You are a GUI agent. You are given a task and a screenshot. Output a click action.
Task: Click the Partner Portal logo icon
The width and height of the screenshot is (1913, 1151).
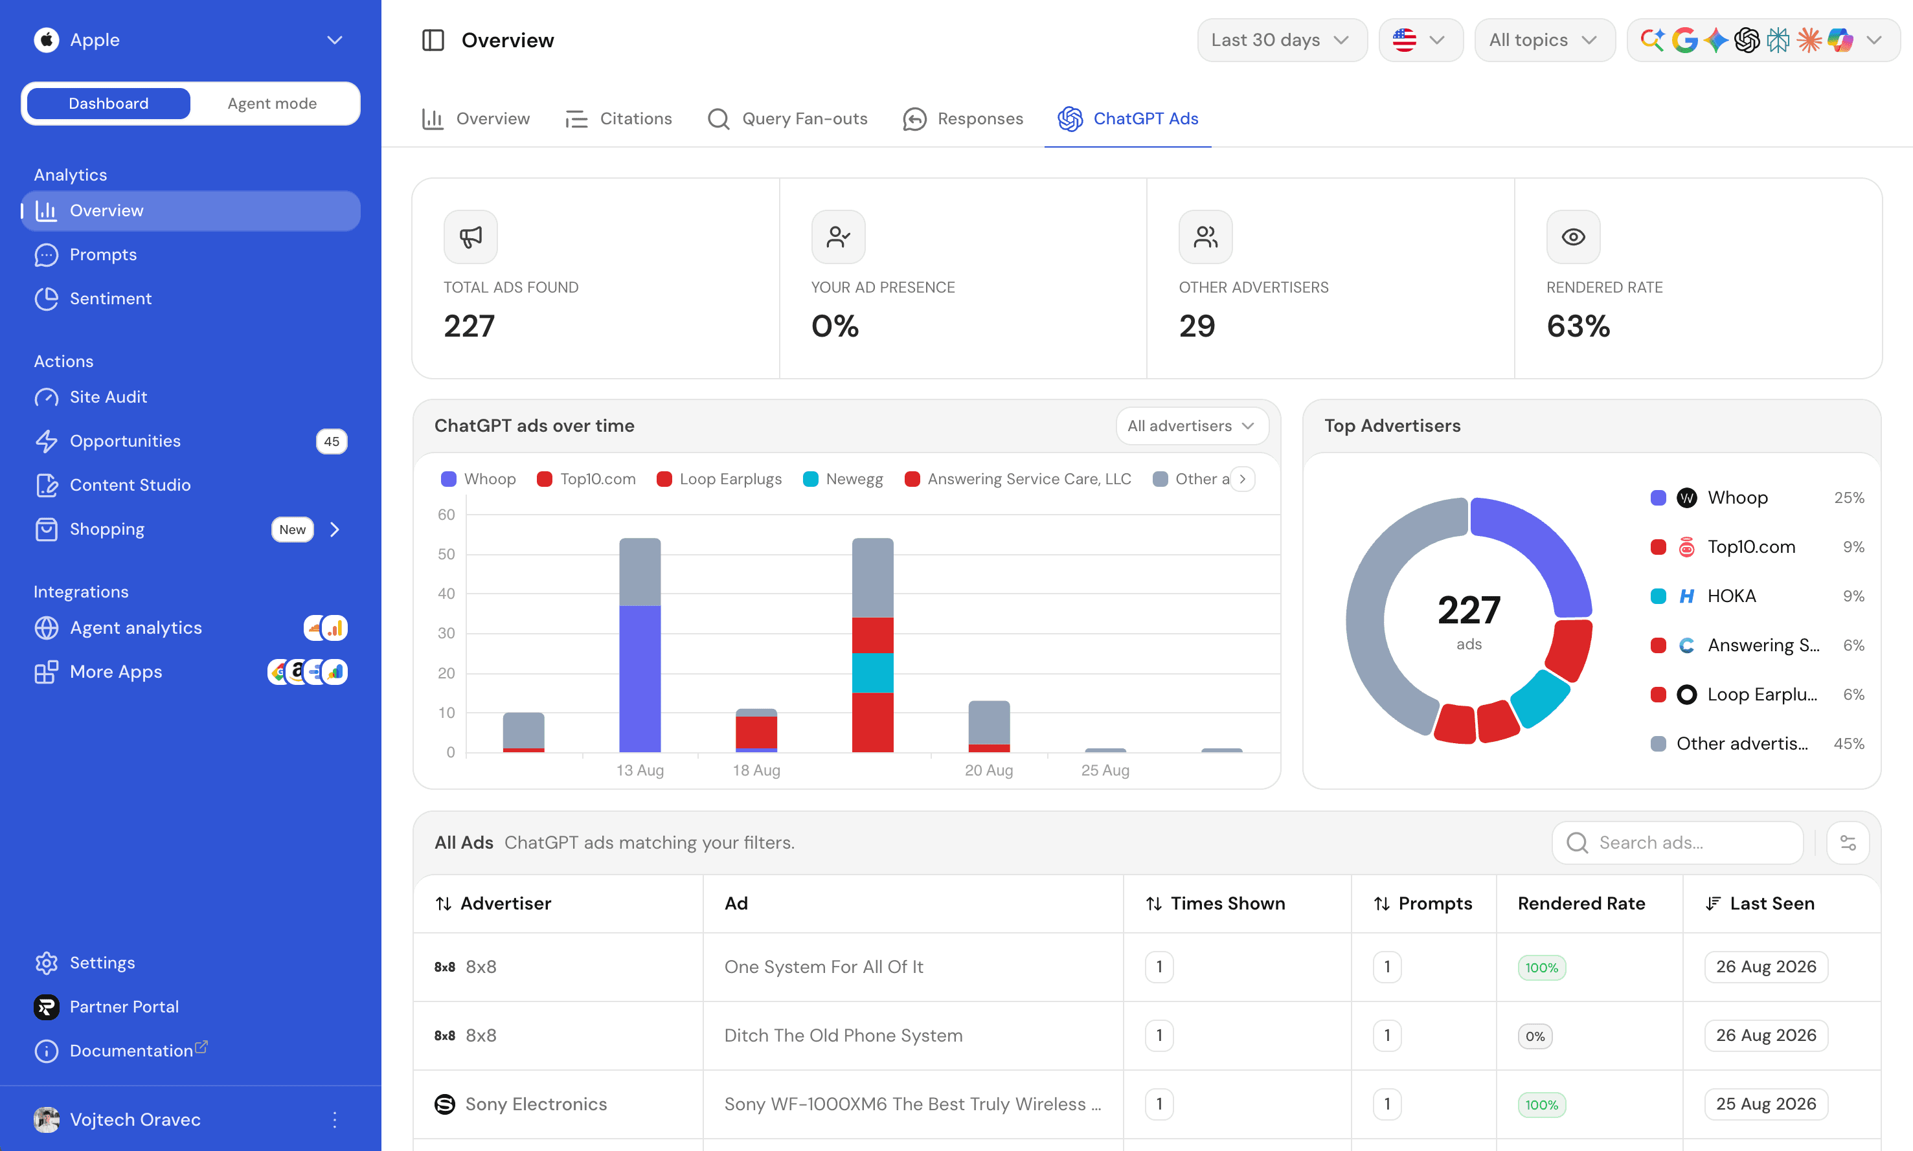(x=47, y=1007)
